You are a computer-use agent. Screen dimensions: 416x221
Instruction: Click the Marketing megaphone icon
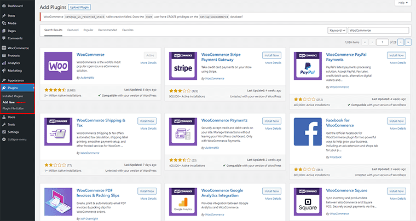(x=4, y=71)
